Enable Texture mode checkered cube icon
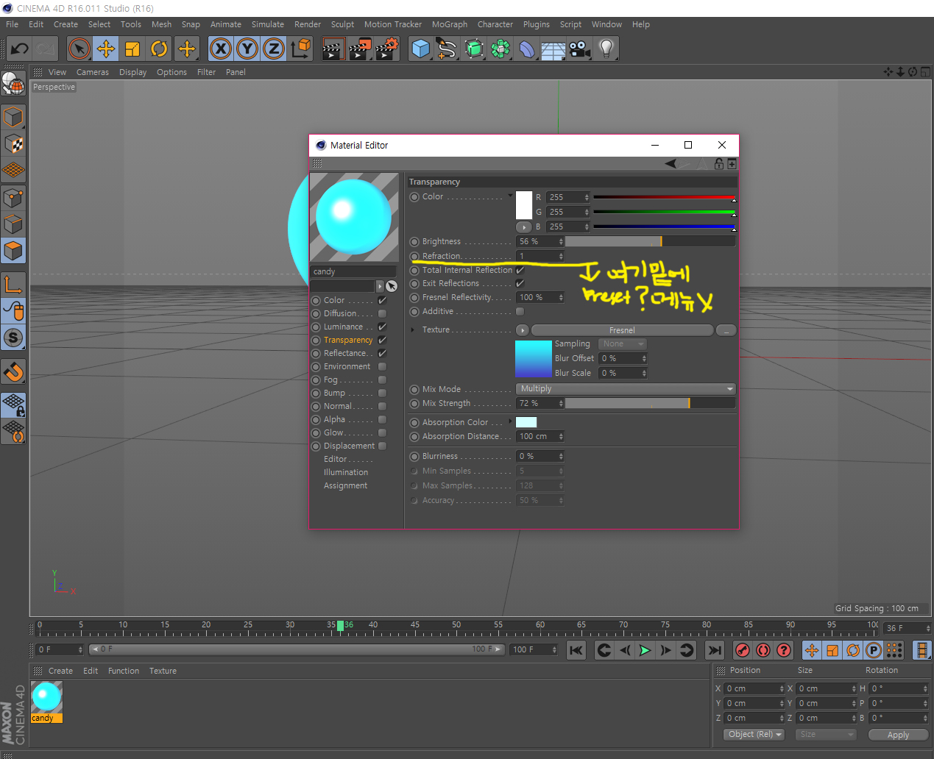934x759 pixels. 13,144
